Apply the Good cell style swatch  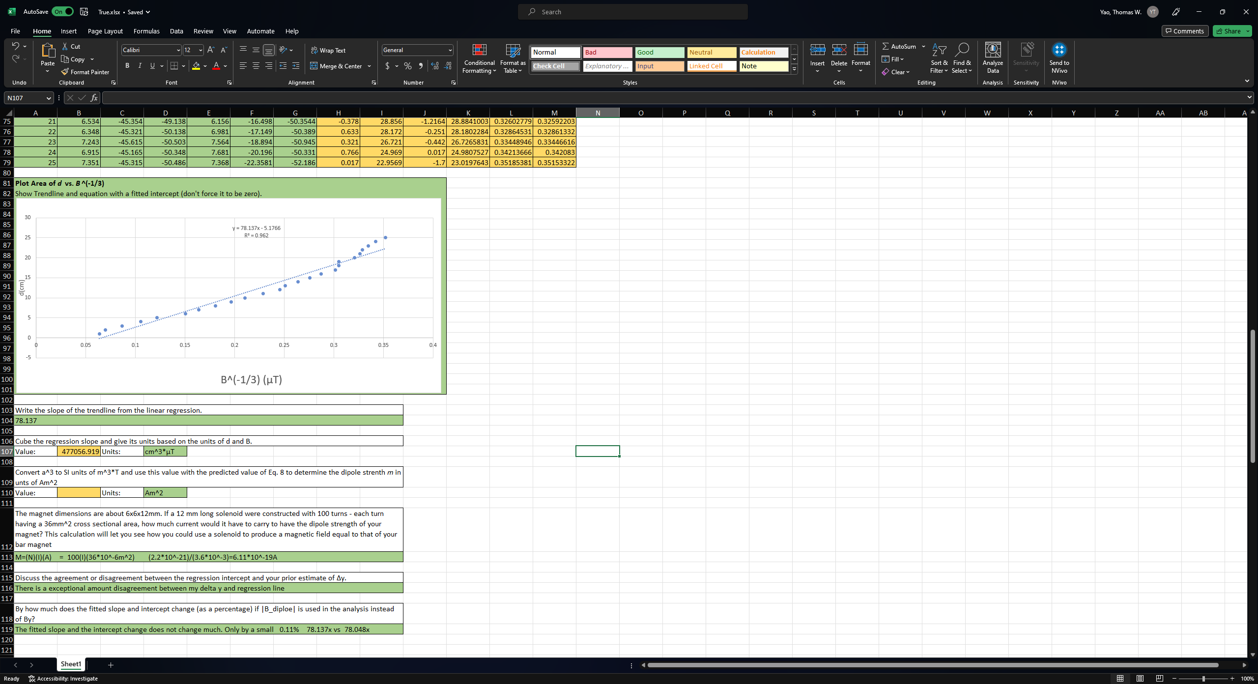659,52
